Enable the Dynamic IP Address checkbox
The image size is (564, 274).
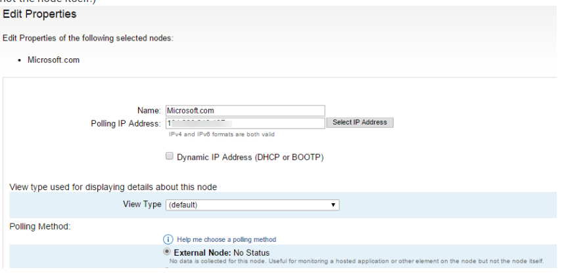(x=170, y=156)
